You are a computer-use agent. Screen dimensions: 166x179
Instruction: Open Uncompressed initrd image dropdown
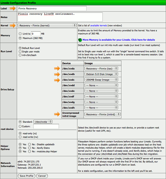tap(102, 114)
